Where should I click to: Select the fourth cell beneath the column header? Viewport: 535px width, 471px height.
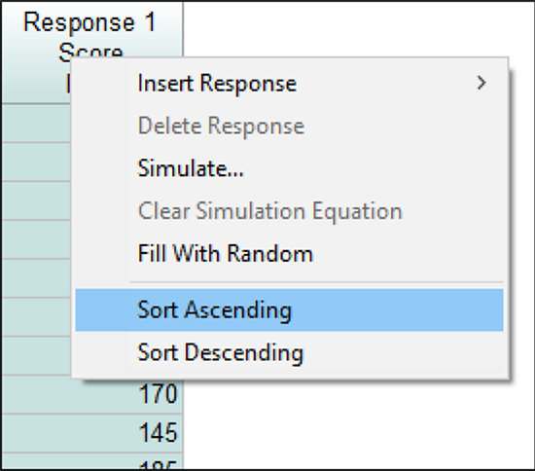click(x=36, y=239)
